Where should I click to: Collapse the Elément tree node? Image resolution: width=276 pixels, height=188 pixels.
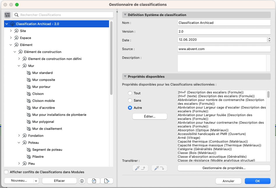(x=11, y=45)
